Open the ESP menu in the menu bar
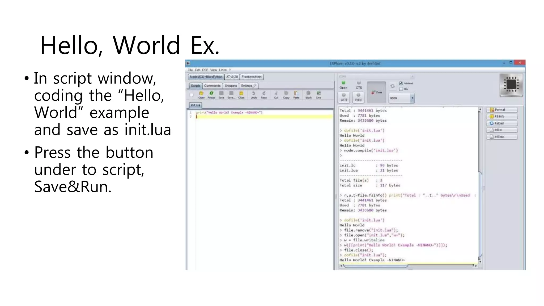Viewport: 544px width, 306px height. click(205, 70)
